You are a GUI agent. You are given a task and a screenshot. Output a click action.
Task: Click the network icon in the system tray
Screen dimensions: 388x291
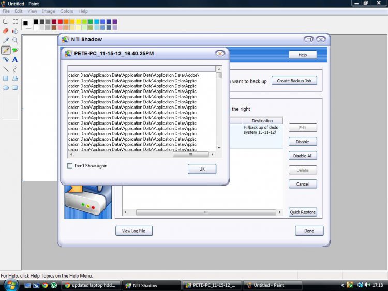[360, 285]
